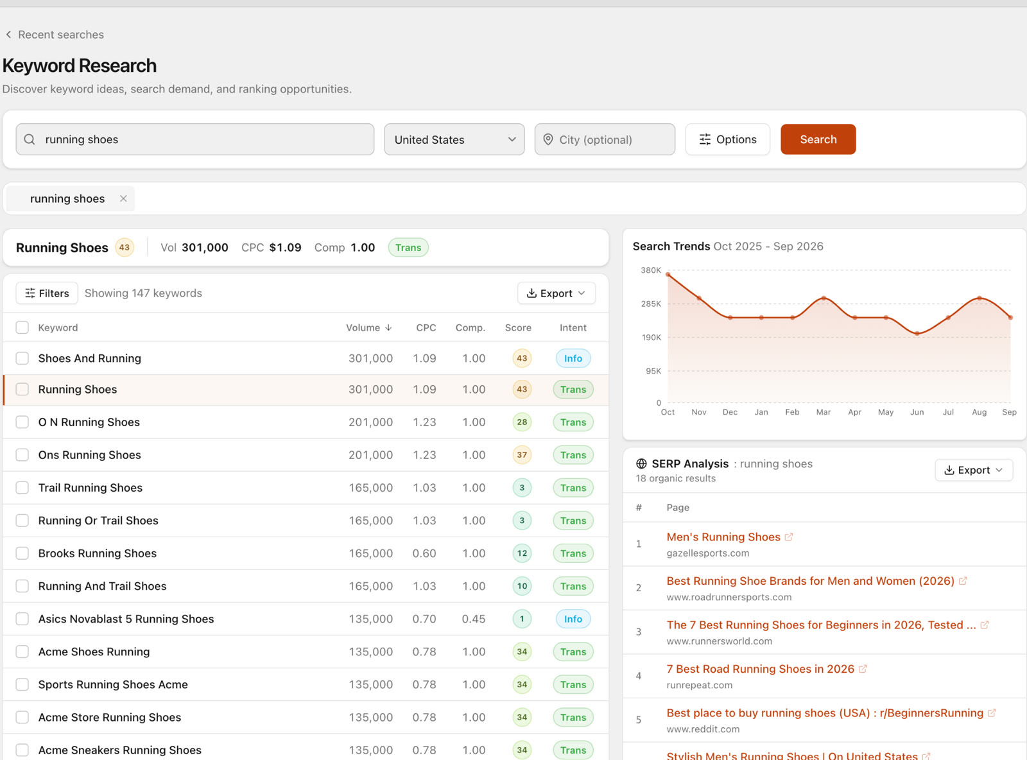The height and width of the screenshot is (760, 1027).
Task: Open Best Running Shoe Brands for Men and Women link
Action: click(x=811, y=581)
